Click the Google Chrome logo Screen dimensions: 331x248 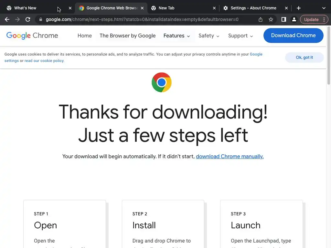pos(32,36)
